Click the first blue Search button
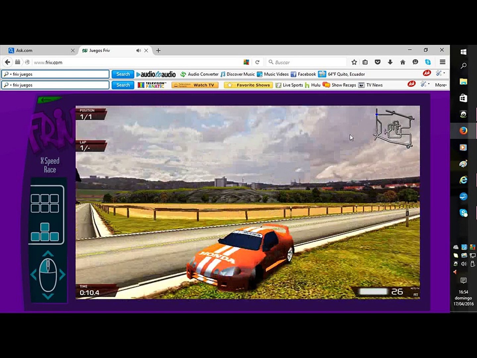The width and height of the screenshot is (477, 358). pyautogui.click(x=123, y=74)
